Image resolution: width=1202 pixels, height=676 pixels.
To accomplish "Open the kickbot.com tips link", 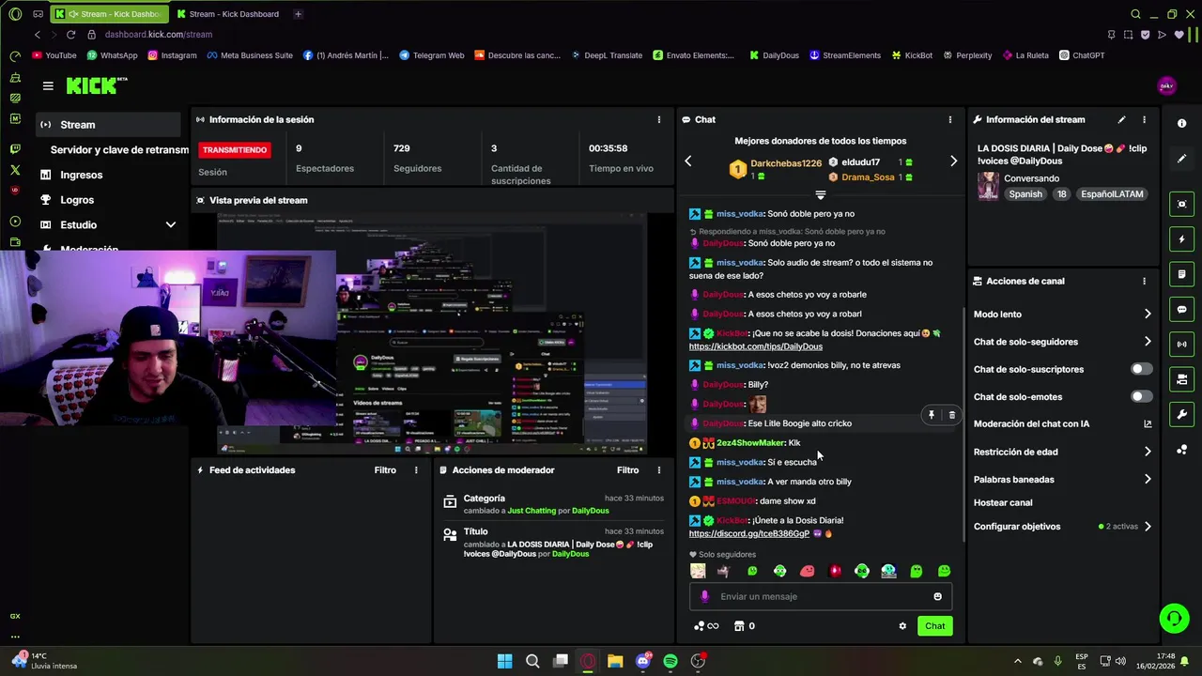I will [755, 346].
